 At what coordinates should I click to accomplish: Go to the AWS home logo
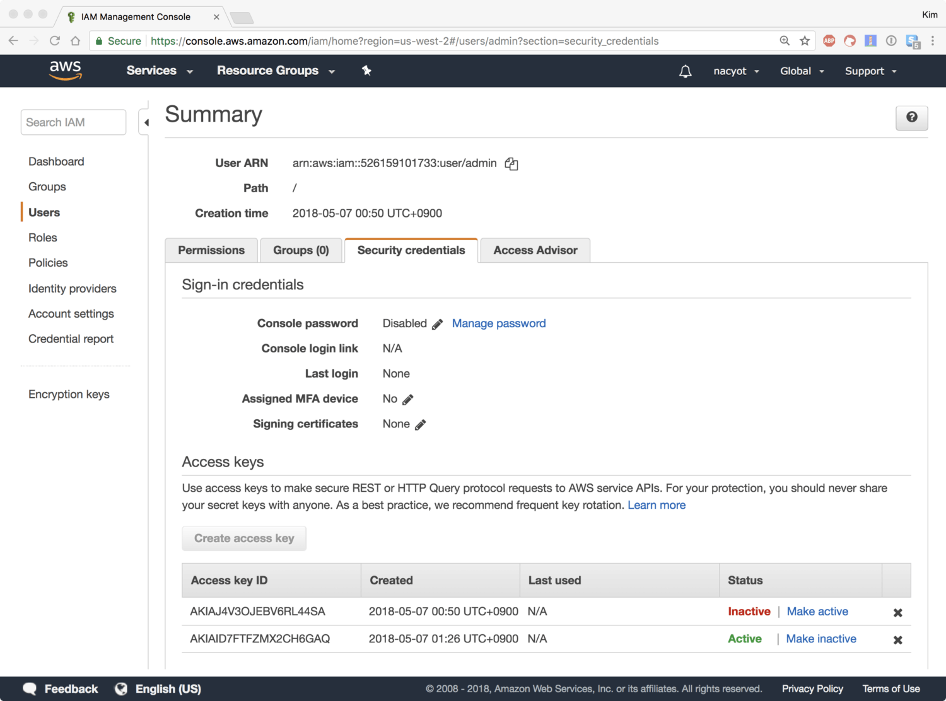click(x=66, y=71)
